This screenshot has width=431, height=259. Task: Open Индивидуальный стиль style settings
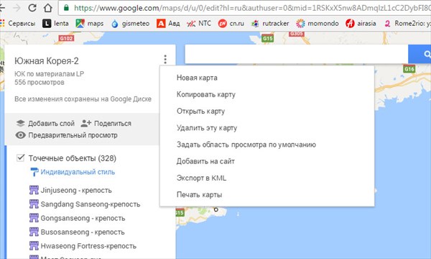coord(78,172)
